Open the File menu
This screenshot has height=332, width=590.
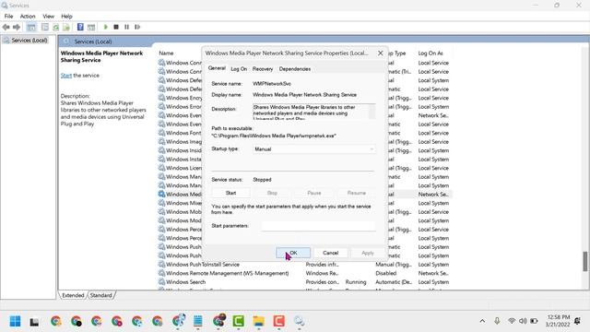tap(8, 17)
